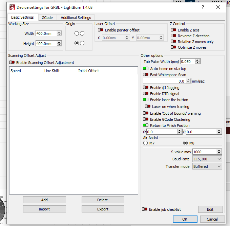Select the M7 air assist radio
230x226 pixels.
coord(145,143)
